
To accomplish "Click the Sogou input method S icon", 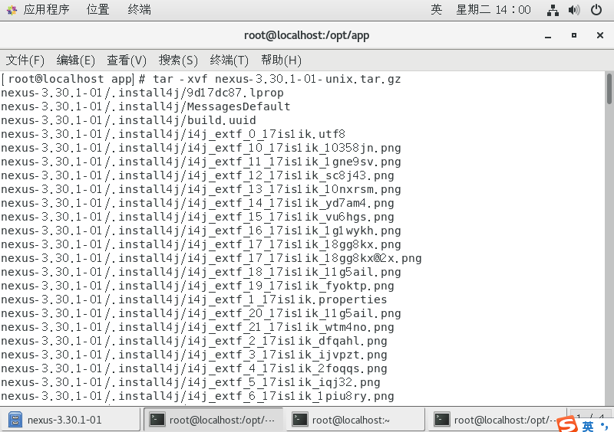I will (x=567, y=424).
